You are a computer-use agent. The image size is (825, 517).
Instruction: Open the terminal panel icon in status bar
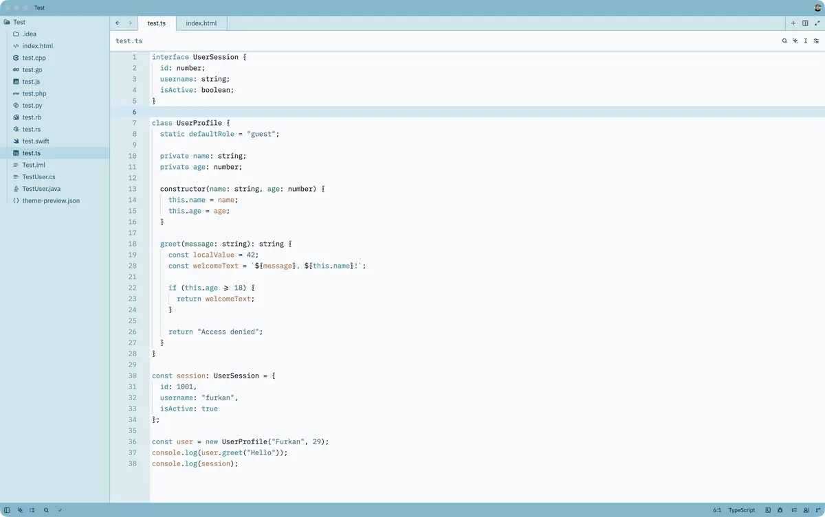tap(768, 510)
